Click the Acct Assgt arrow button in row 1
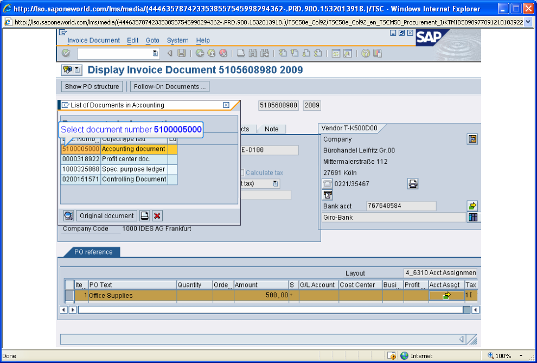The height and width of the screenshot is (363, 537). click(x=446, y=295)
